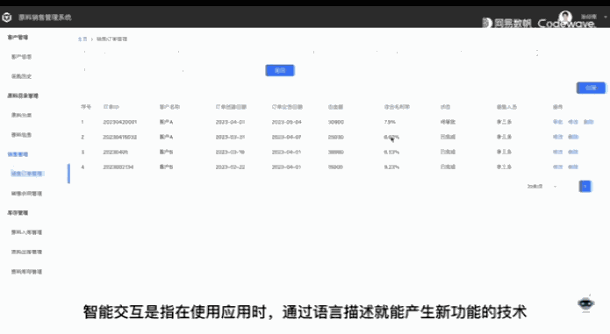Click first action link in table row 4
Viewport: 610px width, 334px height.
pyautogui.click(x=557, y=167)
